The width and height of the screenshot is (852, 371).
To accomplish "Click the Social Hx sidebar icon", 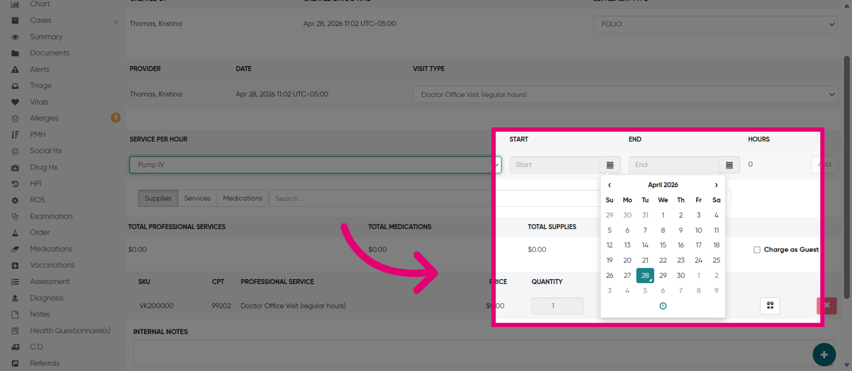I will pyautogui.click(x=15, y=151).
